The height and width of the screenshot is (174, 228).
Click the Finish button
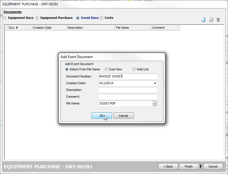(189, 166)
